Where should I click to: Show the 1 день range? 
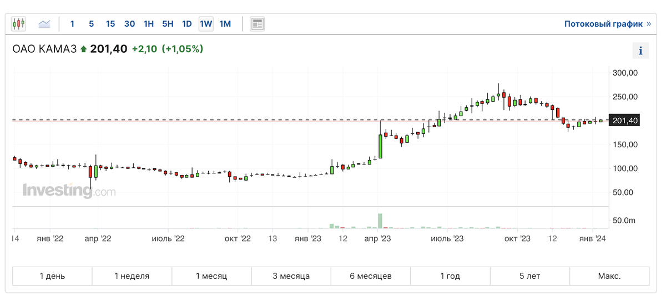point(52,276)
